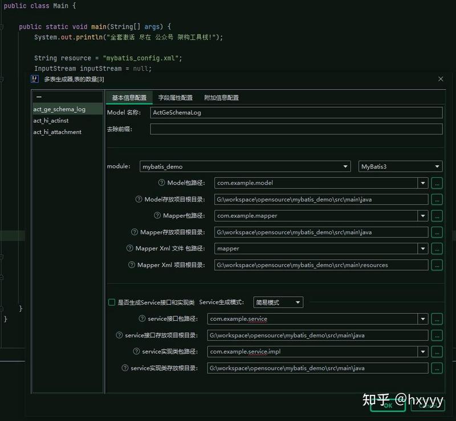Image resolution: width=456 pixels, height=421 pixels.
Task: Select act_hi_attachment table in list
Action: click(57, 132)
